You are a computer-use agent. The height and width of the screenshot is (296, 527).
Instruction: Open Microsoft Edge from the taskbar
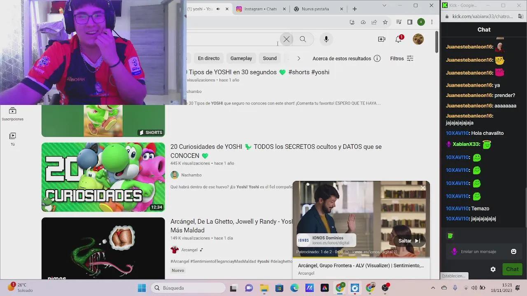tap(294, 288)
